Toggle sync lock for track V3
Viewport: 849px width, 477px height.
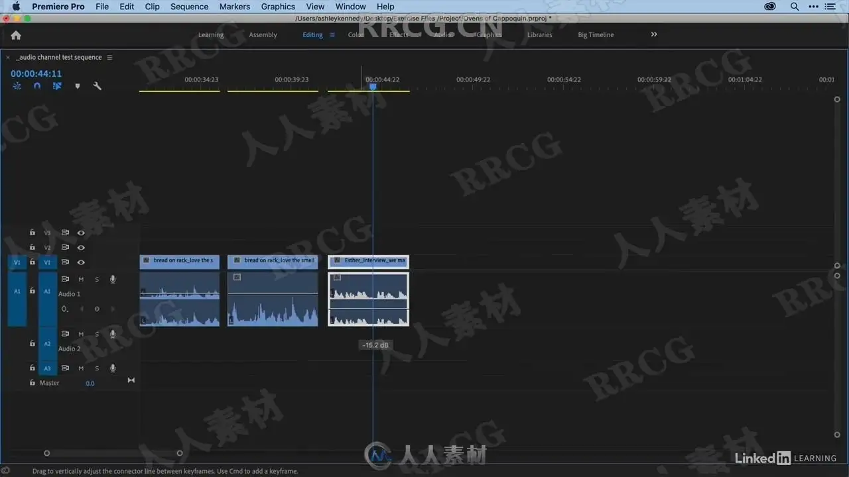(x=65, y=233)
